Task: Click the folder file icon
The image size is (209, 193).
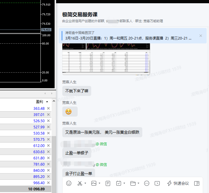Action: [133, 183]
